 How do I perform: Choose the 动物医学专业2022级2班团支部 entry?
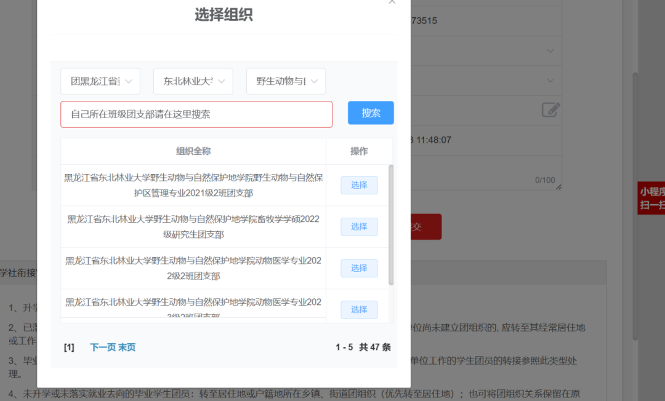click(x=358, y=268)
